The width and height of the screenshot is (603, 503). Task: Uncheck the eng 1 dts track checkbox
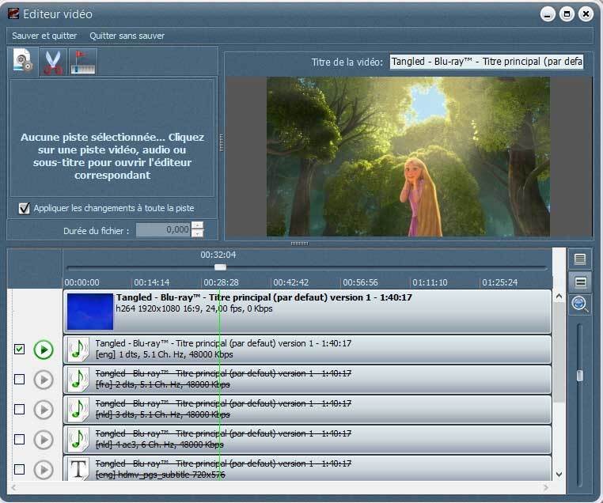tap(19, 349)
